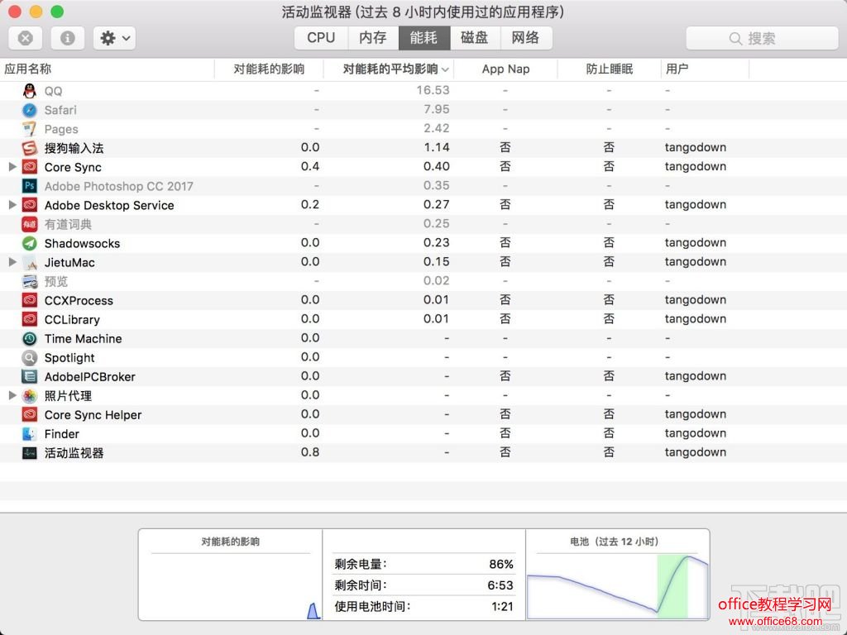Click the Time Machine clock icon
847x635 pixels.
(x=30, y=339)
